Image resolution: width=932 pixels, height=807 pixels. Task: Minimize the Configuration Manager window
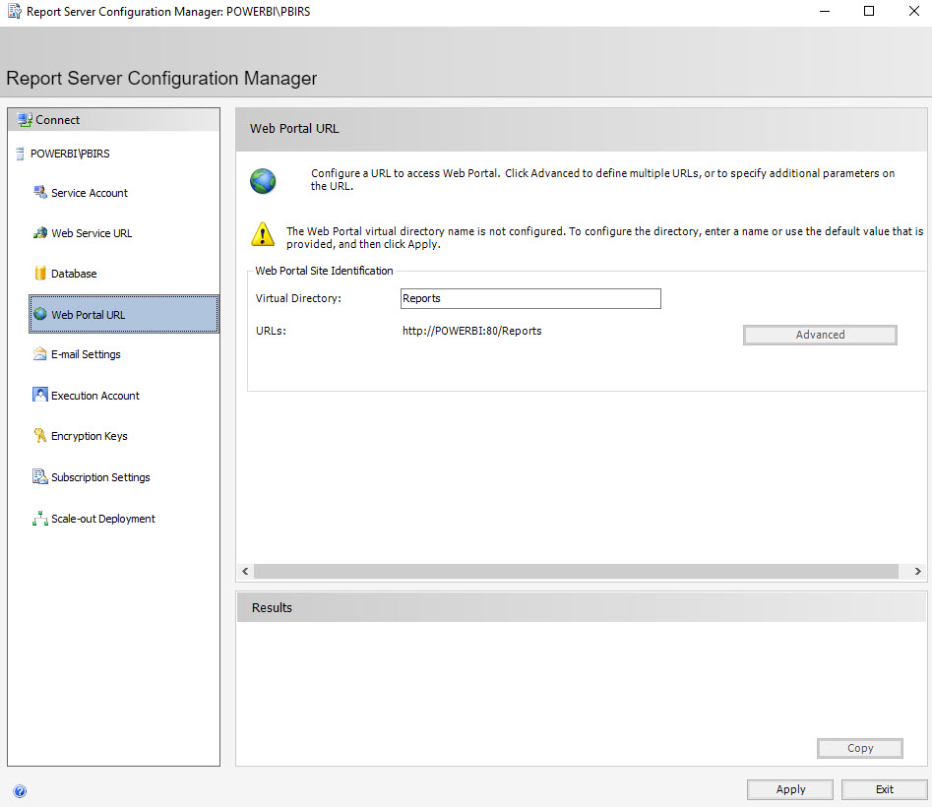[x=825, y=11]
